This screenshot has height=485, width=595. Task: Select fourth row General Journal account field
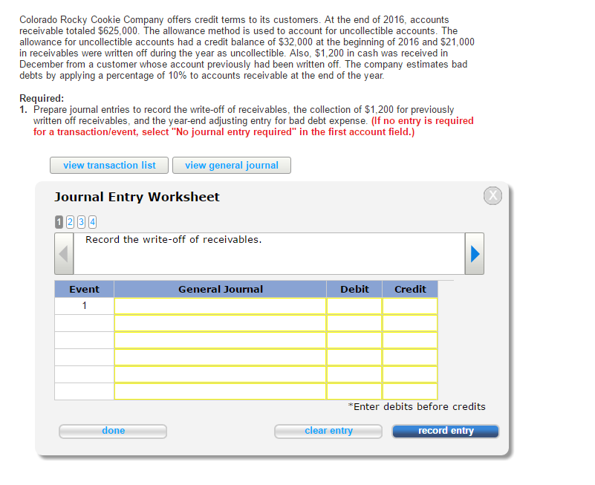(220, 357)
